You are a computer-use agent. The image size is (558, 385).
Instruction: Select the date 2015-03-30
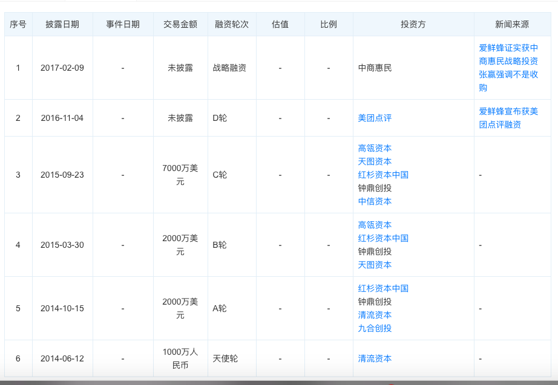click(62, 245)
